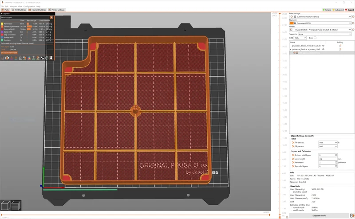Remove Fill density override with red X
355x219 pixels.
coord(293,143)
